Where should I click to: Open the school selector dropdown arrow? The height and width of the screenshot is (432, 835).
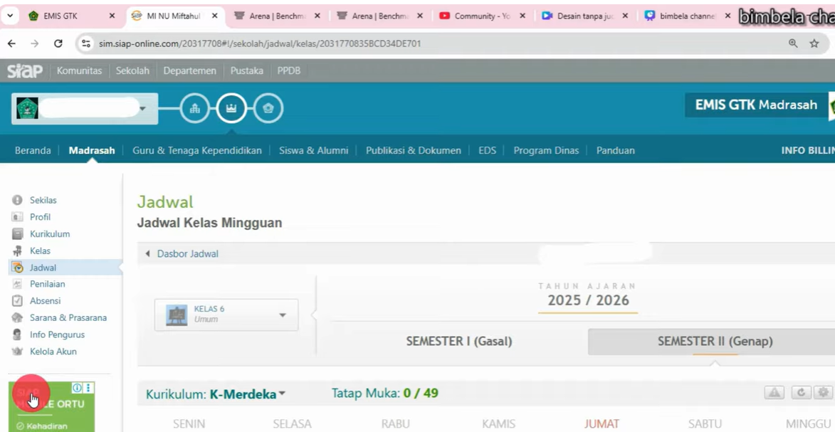coord(142,107)
